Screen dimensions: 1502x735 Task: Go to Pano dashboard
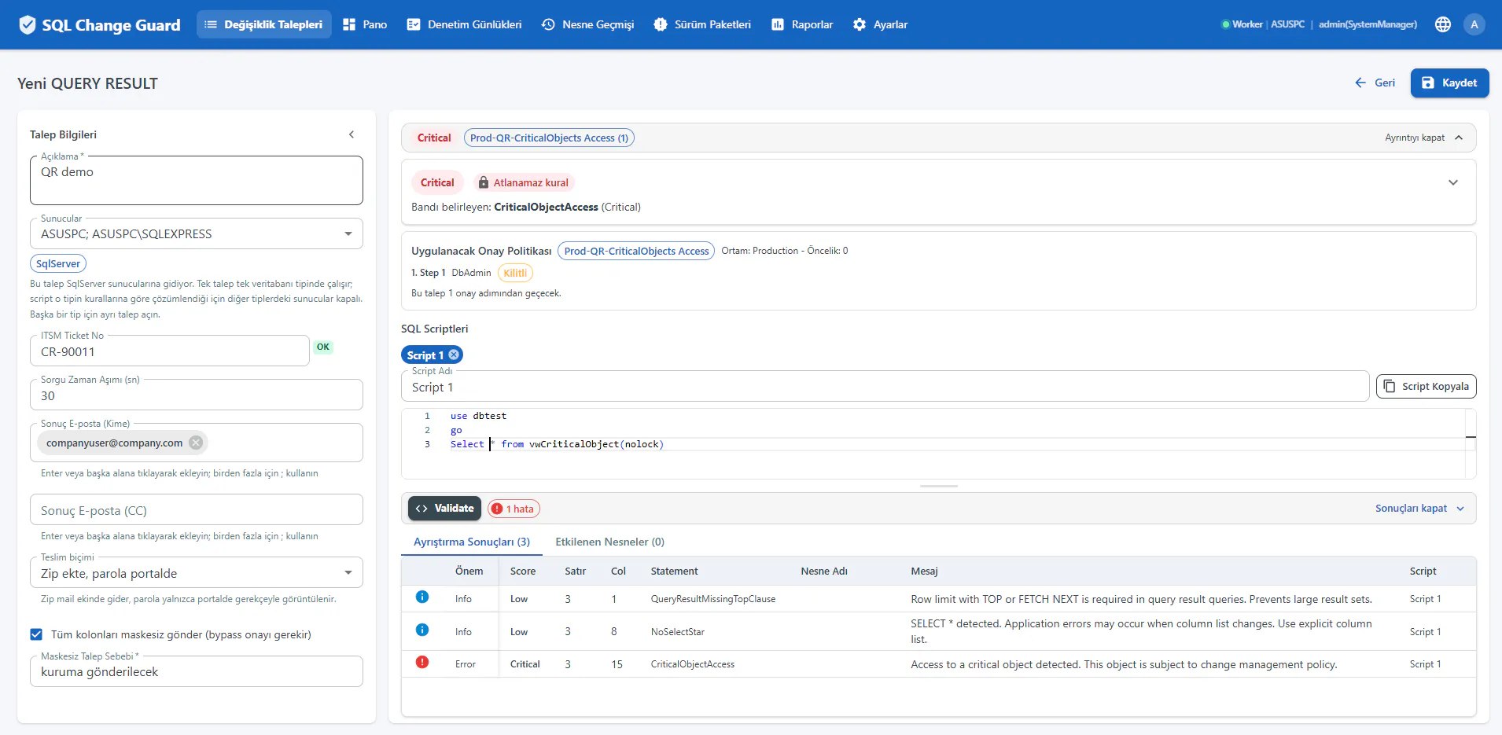(x=365, y=24)
